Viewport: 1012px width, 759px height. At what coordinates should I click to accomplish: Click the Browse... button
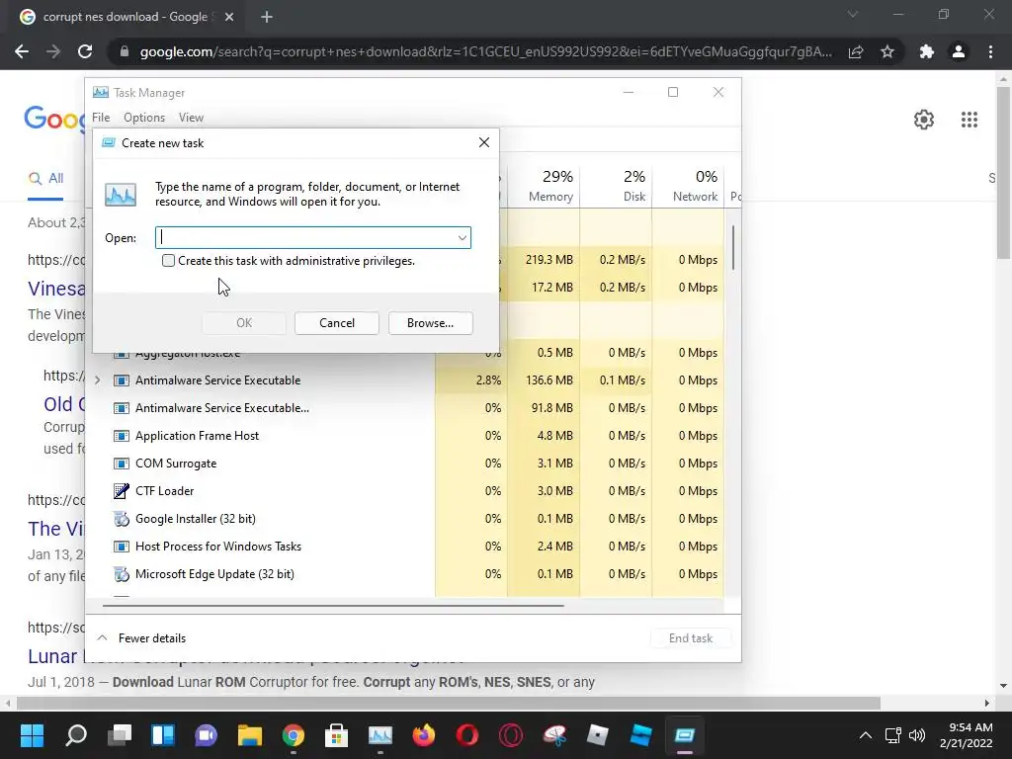point(431,323)
